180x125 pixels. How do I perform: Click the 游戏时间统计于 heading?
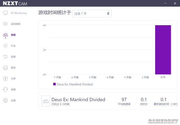pos(55,12)
